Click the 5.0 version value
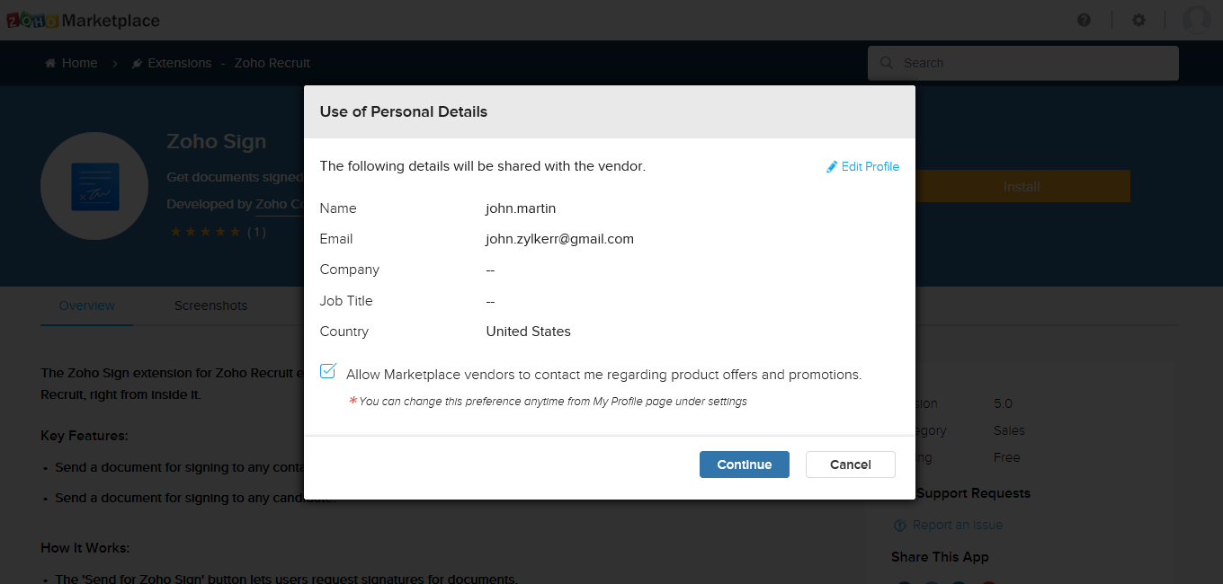1223x584 pixels. click(1003, 403)
